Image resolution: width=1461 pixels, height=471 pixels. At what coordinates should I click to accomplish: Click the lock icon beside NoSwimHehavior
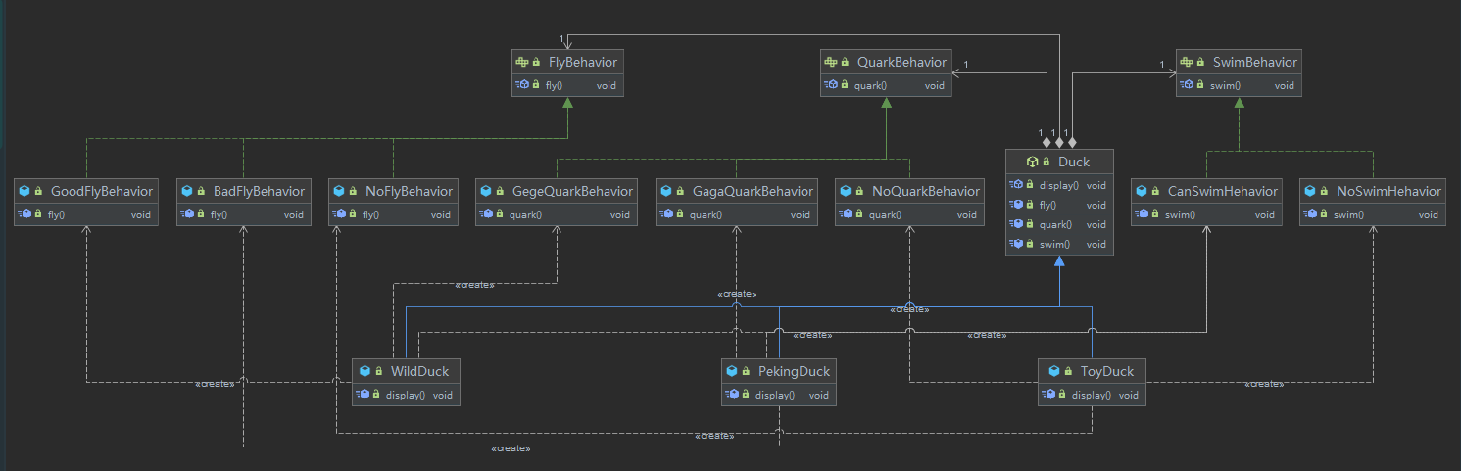click(1327, 191)
